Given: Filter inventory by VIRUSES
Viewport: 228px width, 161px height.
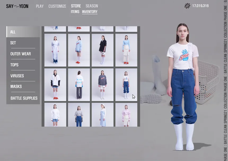Looking at the screenshot, I should 23,76.
